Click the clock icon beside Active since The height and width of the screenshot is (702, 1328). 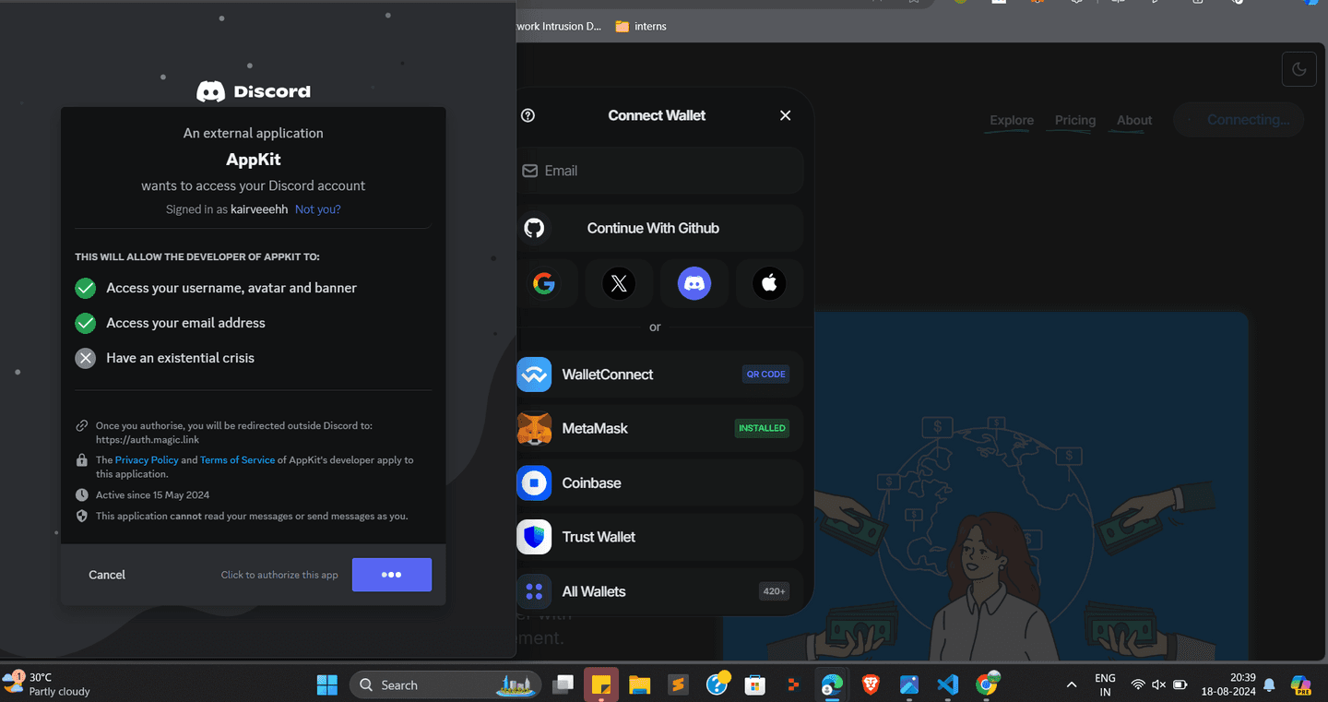(82, 495)
